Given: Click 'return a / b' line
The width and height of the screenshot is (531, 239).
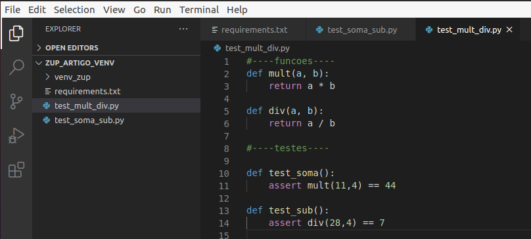Looking at the screenshot, I should (302, 123).
